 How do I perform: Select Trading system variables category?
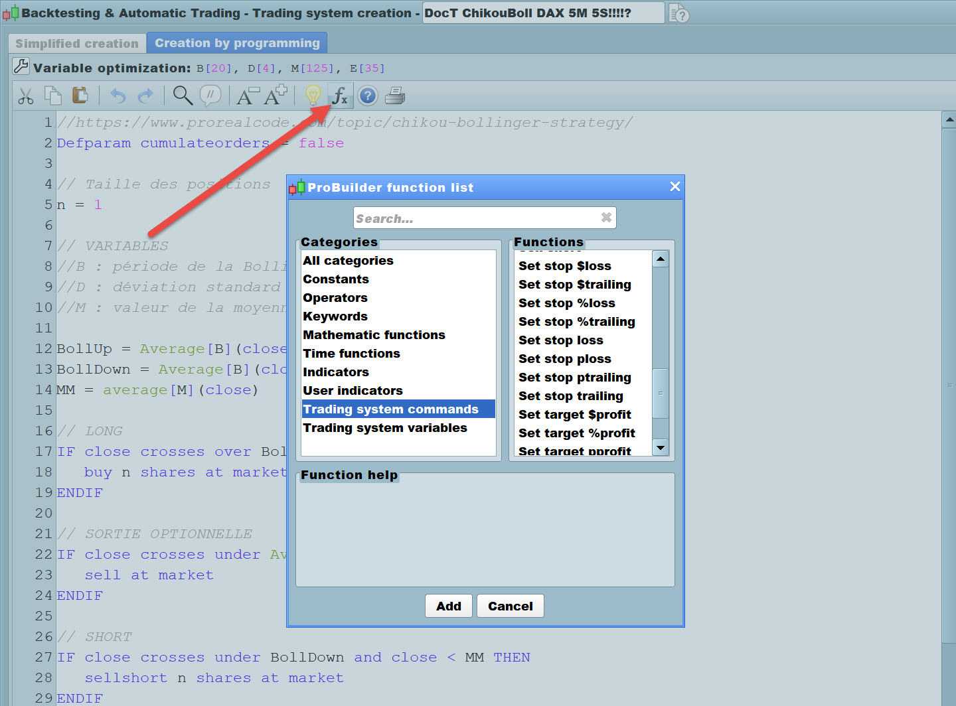(398, 428)
